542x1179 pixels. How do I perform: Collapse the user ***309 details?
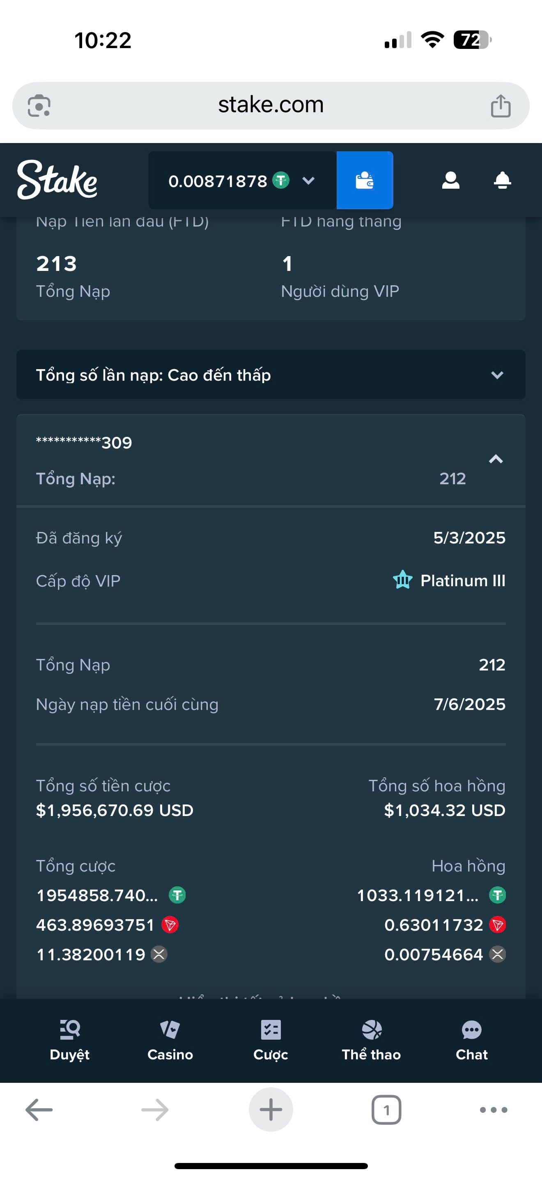tap(496, 459)
